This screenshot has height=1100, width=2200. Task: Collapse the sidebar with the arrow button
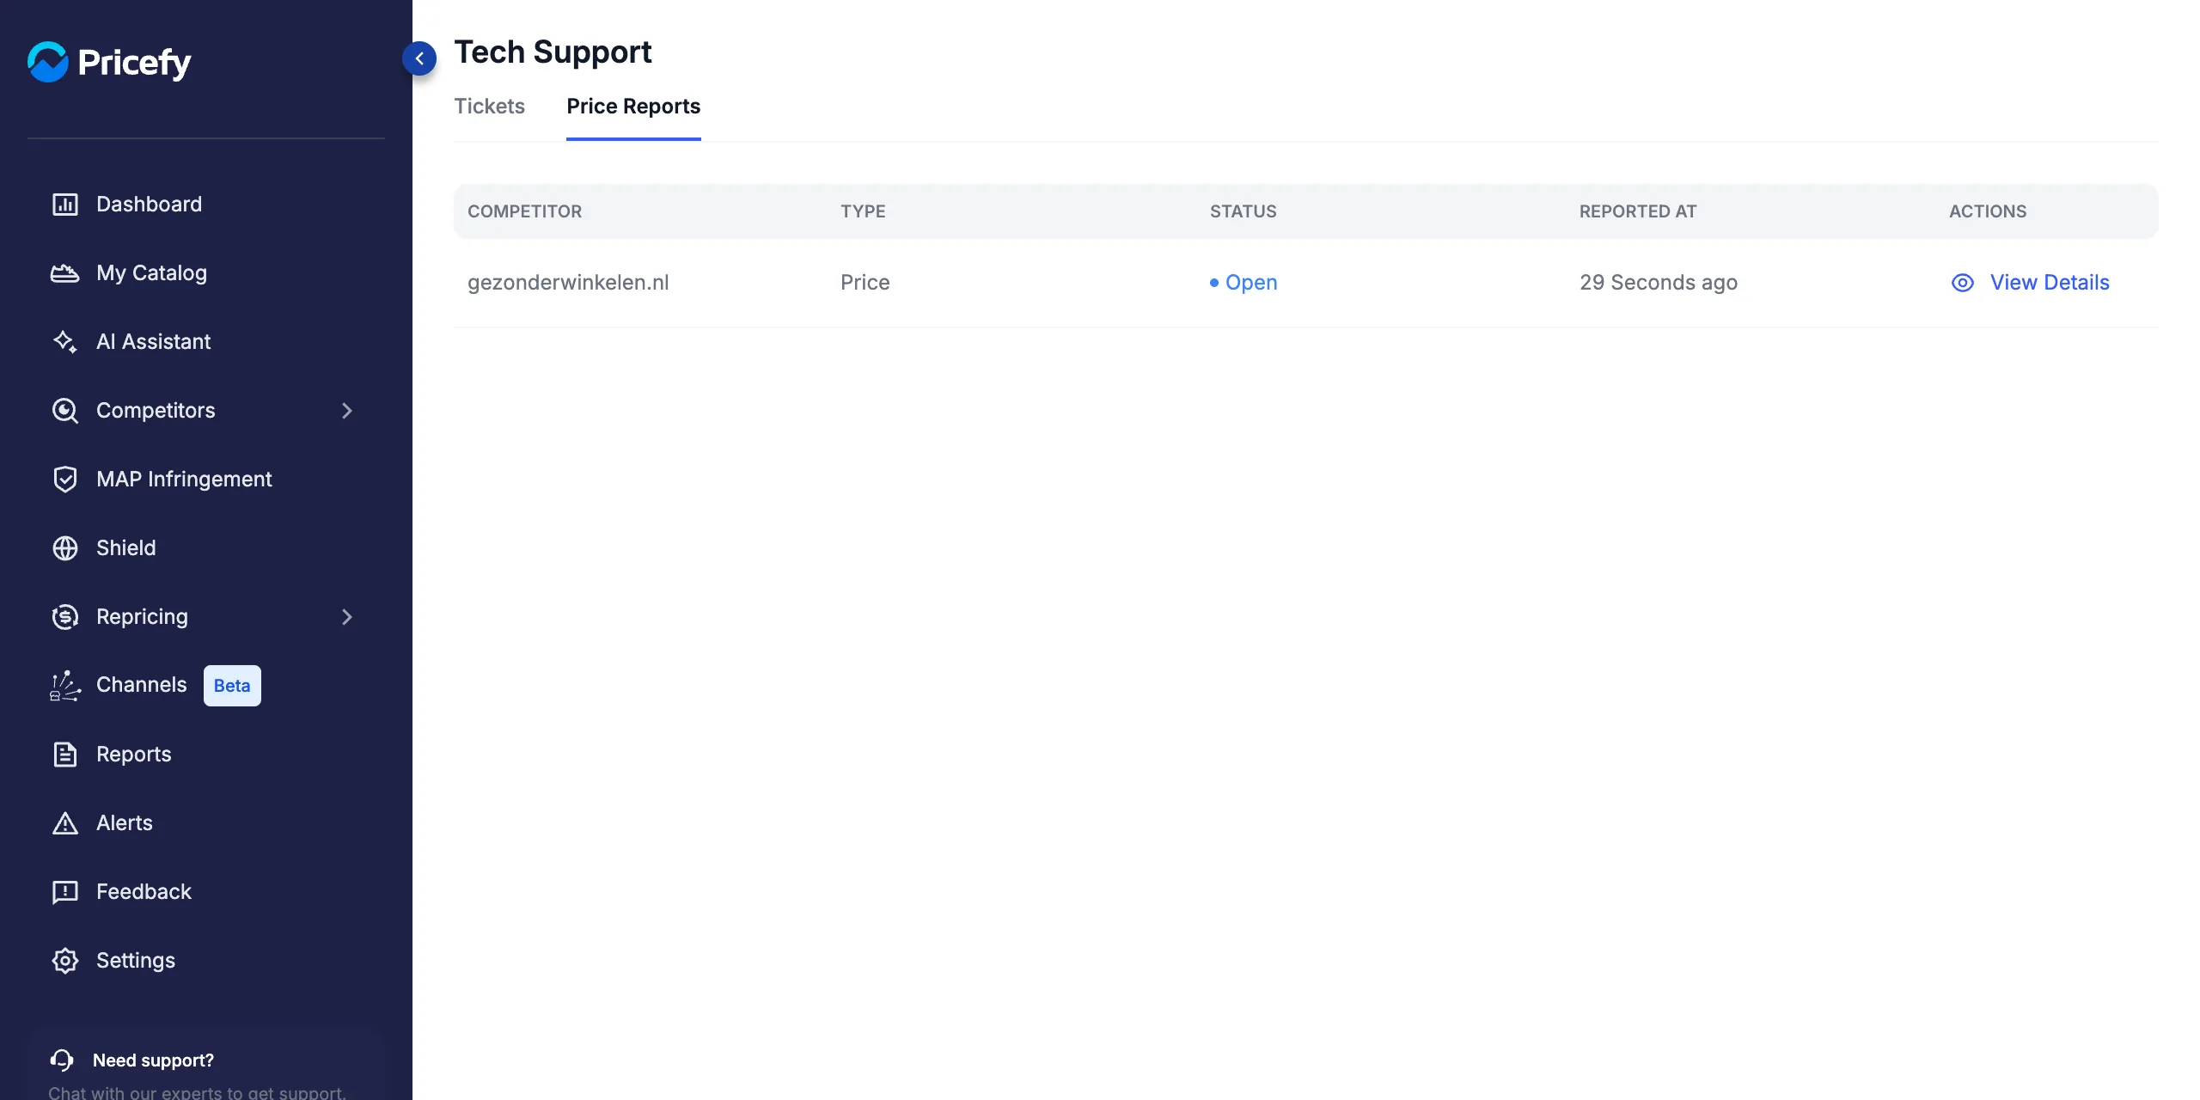[x=419, y=58]
